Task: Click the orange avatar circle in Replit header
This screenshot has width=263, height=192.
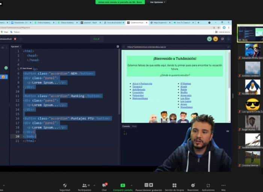Action: pyautogui.click(x=216, y=39)
